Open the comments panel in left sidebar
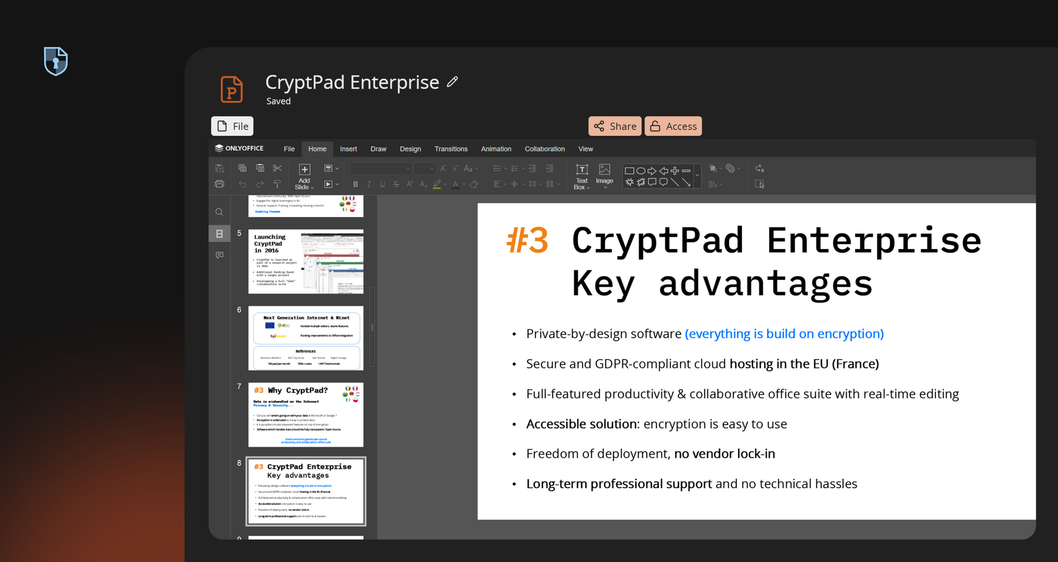Viewport: 1058px width, 562px height. (219, 255)
